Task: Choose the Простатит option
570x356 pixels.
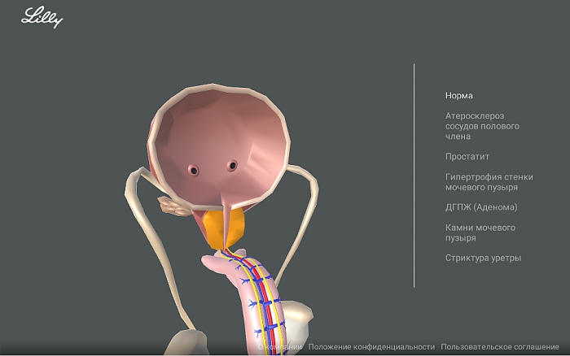Action: 467,157
